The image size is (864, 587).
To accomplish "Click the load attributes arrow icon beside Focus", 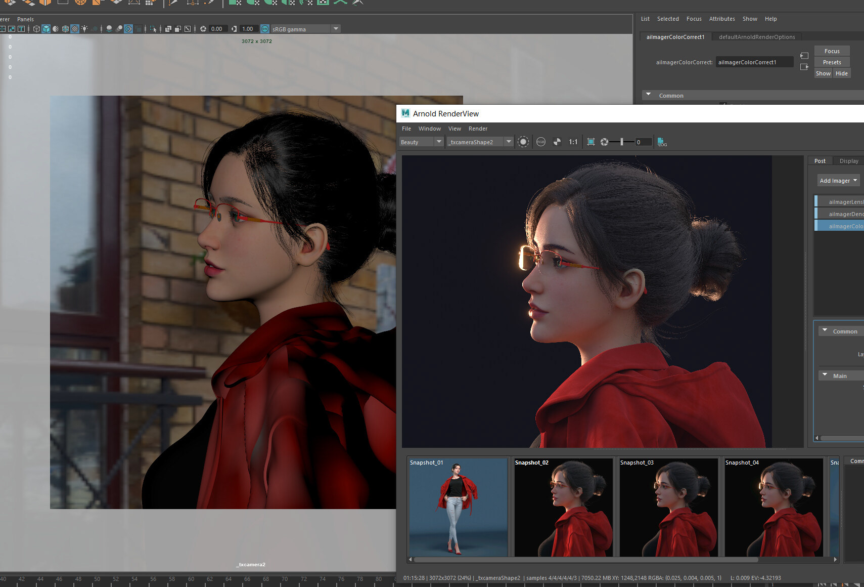I will click(x=804, y=56).
